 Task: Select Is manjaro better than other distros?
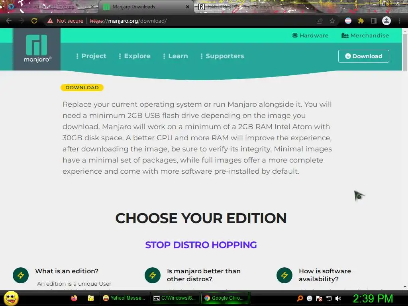pos(204,275)
